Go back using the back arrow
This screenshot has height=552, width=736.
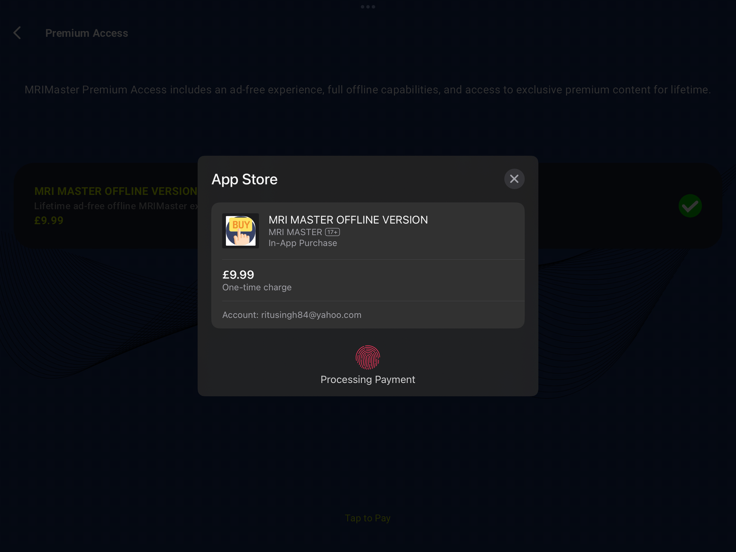[x=17, y=33]
